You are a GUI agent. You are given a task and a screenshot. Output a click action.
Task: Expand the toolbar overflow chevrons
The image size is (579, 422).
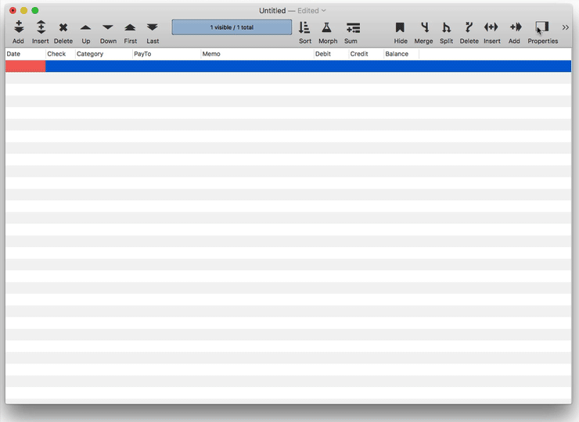566,27
